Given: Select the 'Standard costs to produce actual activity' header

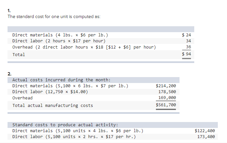Looking at the screenshot, I should tap(65, 125).
